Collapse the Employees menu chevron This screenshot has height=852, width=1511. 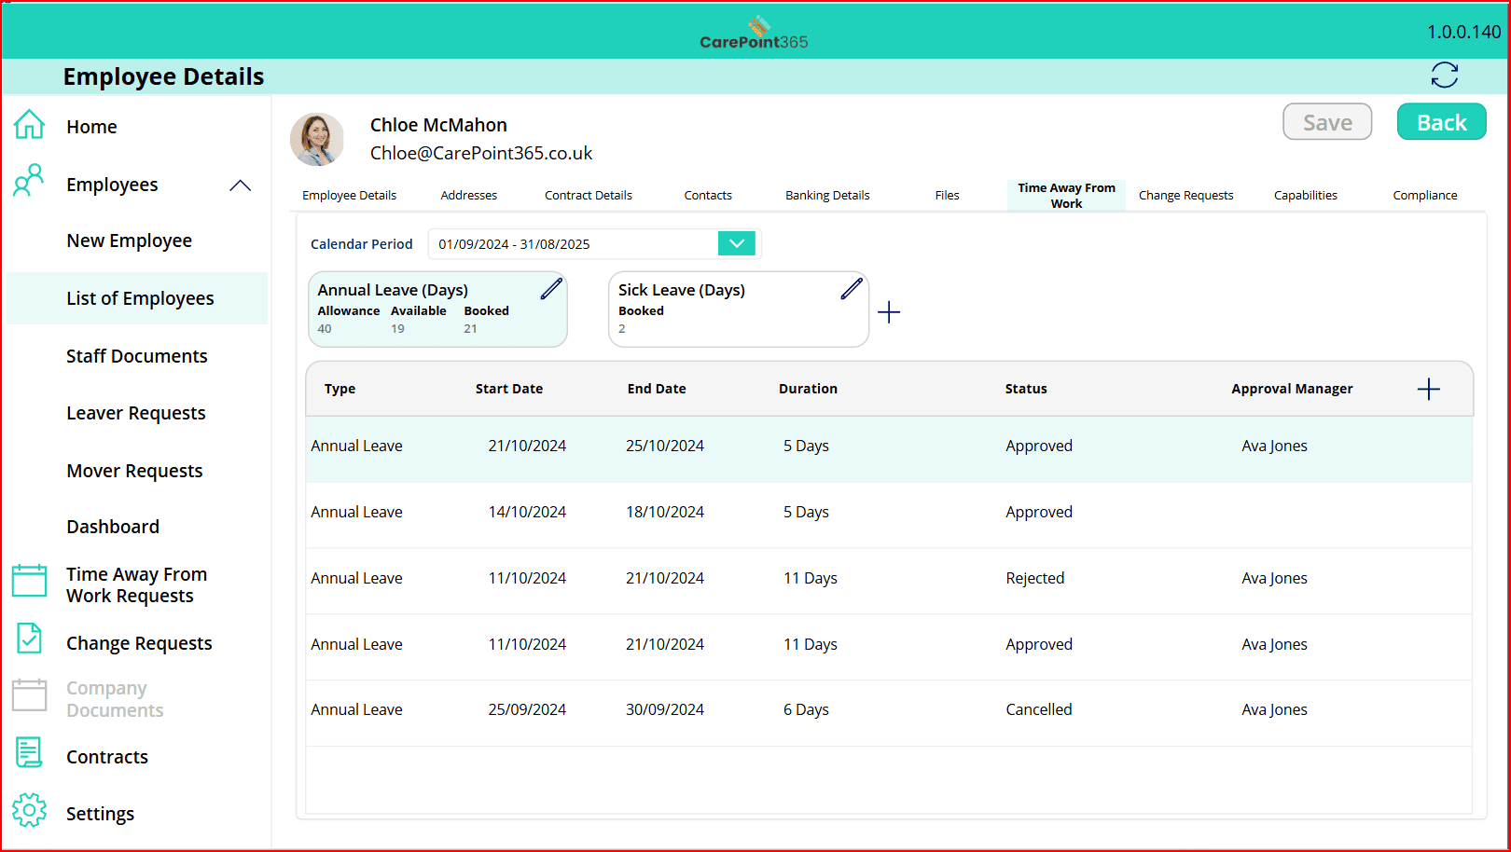241,186
